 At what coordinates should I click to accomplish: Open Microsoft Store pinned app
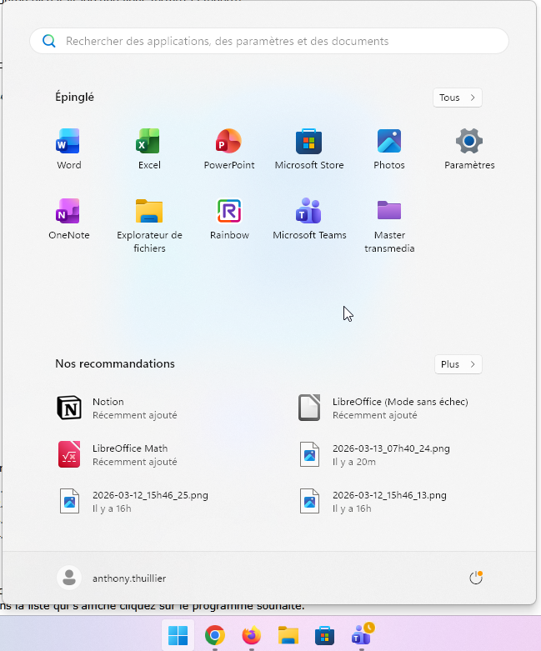click(x=309, y=149)
